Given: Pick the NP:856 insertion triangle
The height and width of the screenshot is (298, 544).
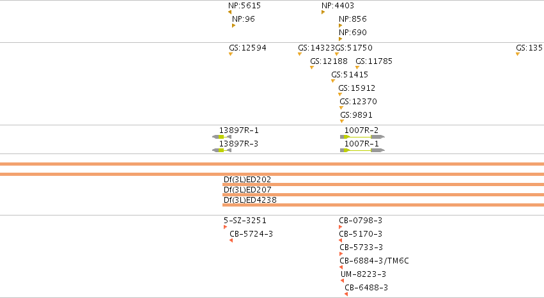Looking at the screenshot, I should pos(340,26).
